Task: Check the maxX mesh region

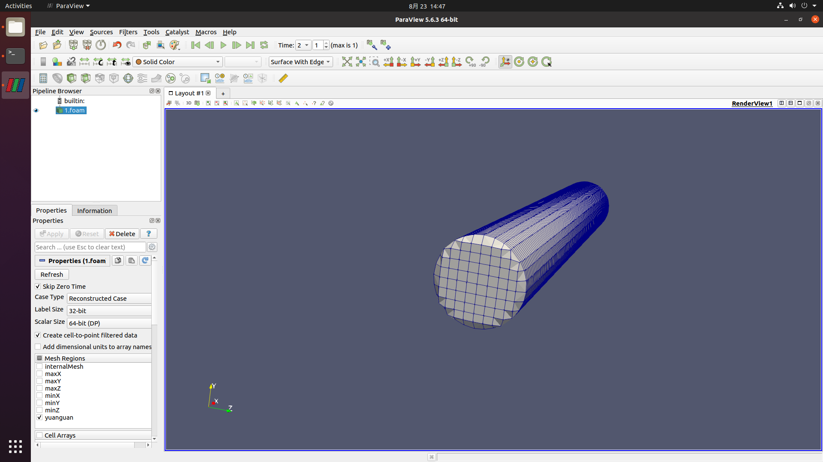Action: click(39, 373)
